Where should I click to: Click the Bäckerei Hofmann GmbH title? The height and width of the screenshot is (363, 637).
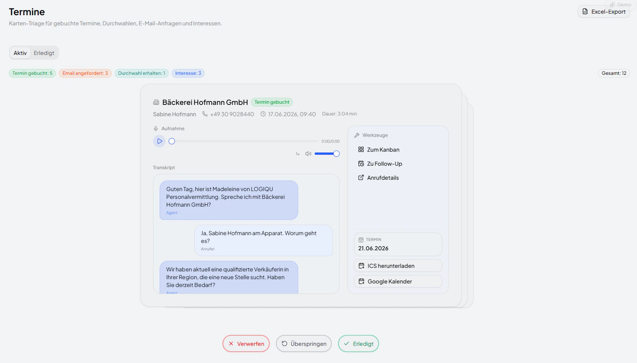(x=205, y=102)
